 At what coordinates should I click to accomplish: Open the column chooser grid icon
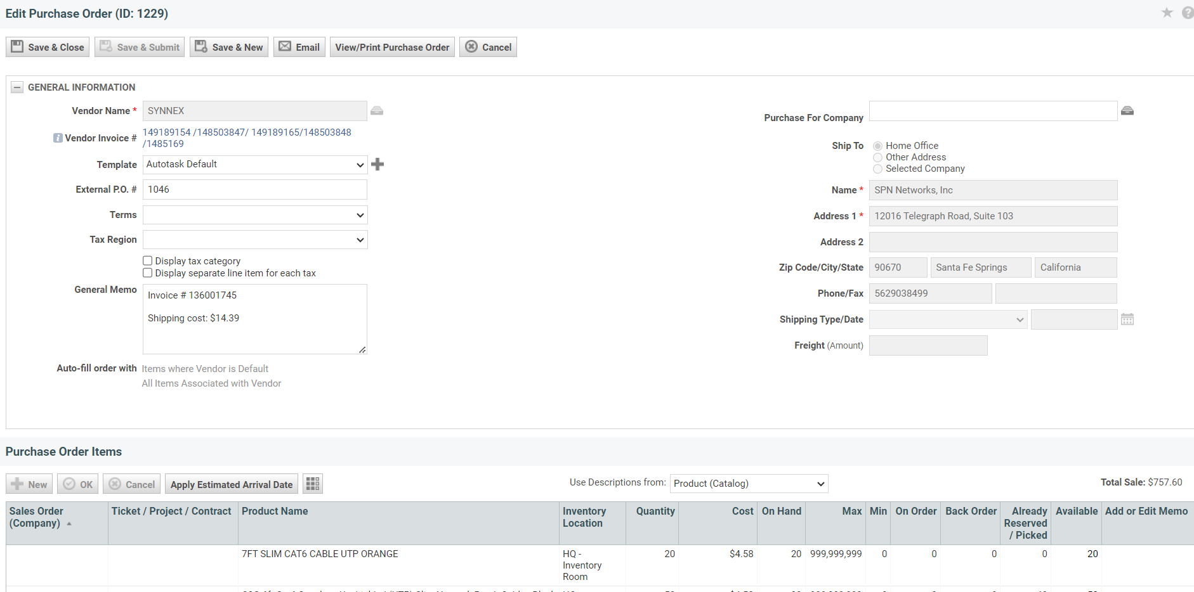pos(313,484)
